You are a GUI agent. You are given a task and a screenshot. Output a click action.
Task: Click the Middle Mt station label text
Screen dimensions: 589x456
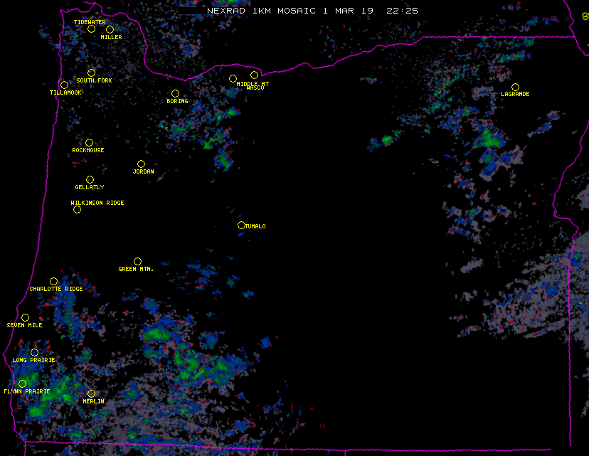(x=253, y=83)
